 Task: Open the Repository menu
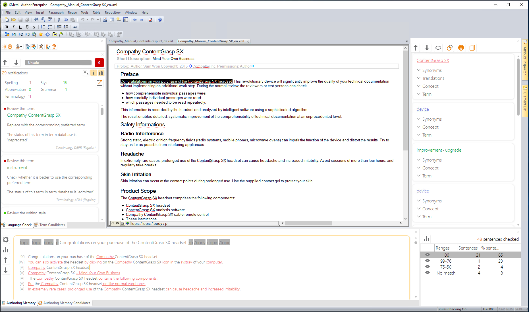pyautogui.click(x=113, y=12)
